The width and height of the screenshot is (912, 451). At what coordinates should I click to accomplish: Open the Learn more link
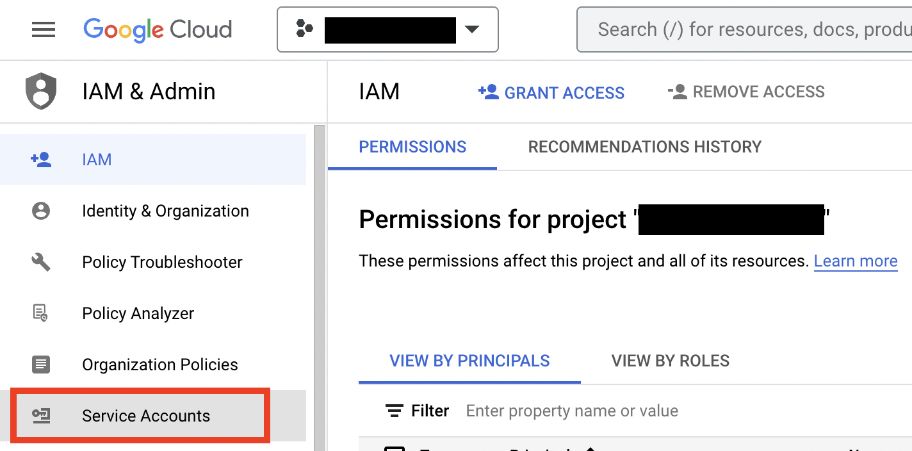click(856, 261)
